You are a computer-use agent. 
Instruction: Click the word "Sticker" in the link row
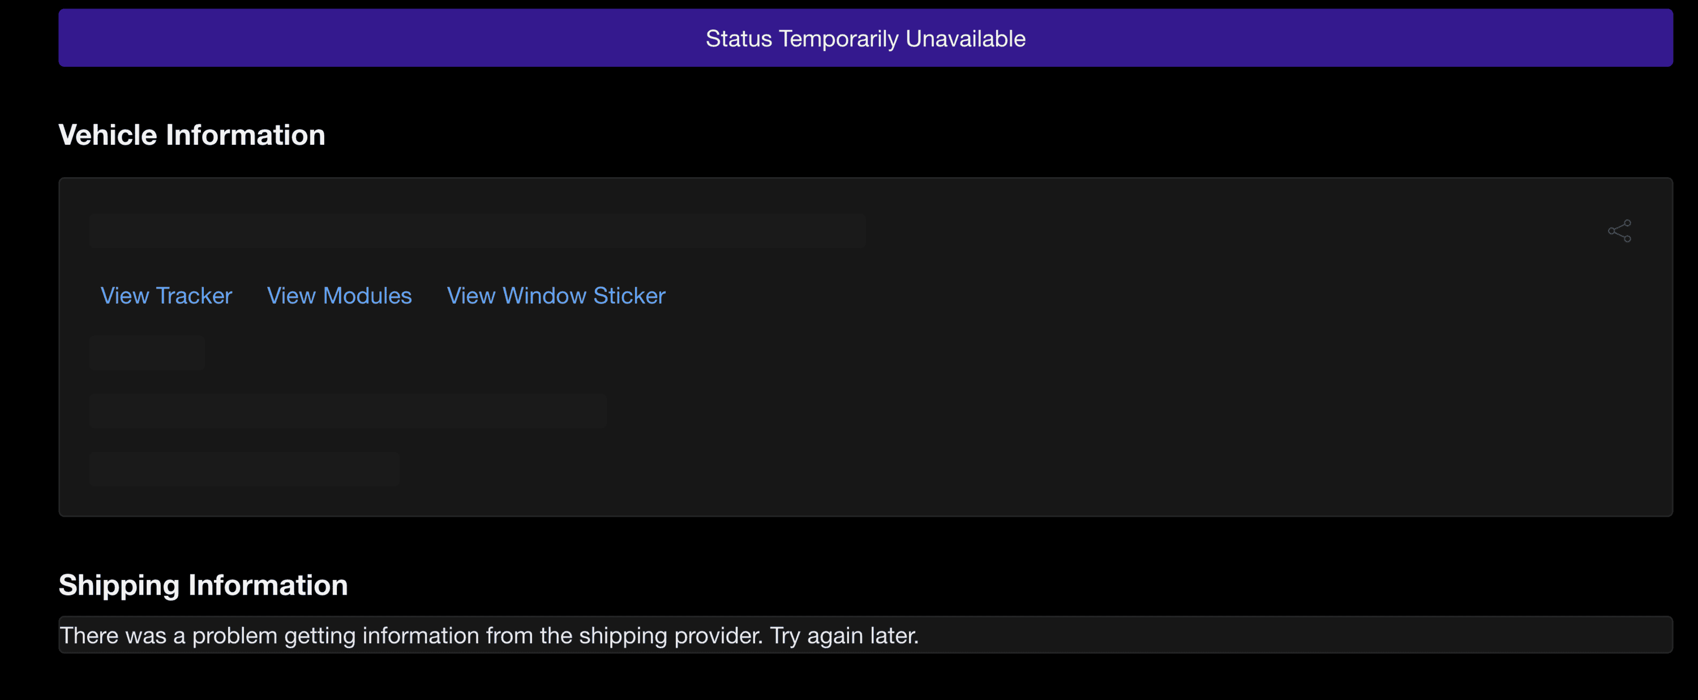[x=629, y=296]
